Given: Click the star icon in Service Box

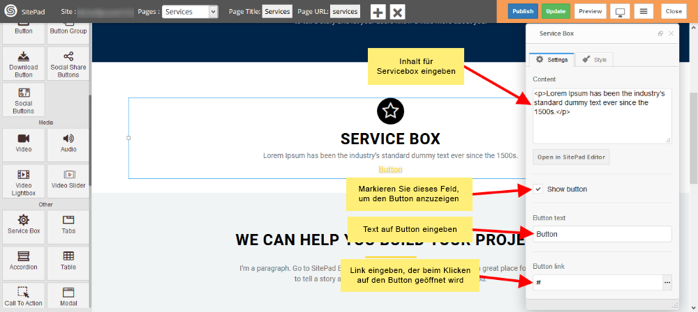Looking at the screenshot, I should pos(390,111).
